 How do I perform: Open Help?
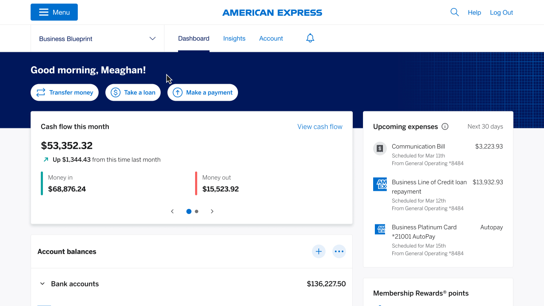pos(474,12)
